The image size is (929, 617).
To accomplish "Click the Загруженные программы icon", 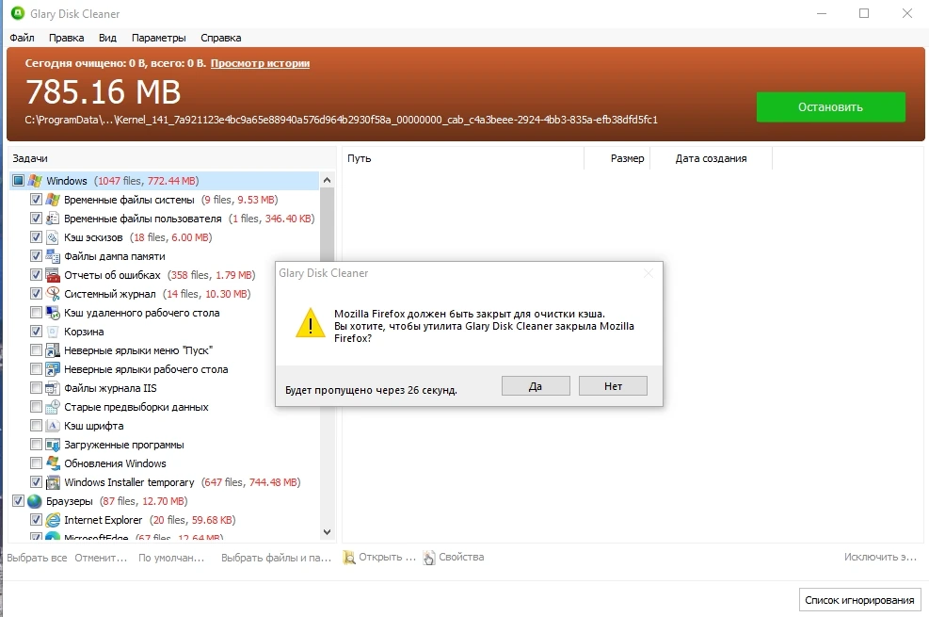I will [53, 445].
